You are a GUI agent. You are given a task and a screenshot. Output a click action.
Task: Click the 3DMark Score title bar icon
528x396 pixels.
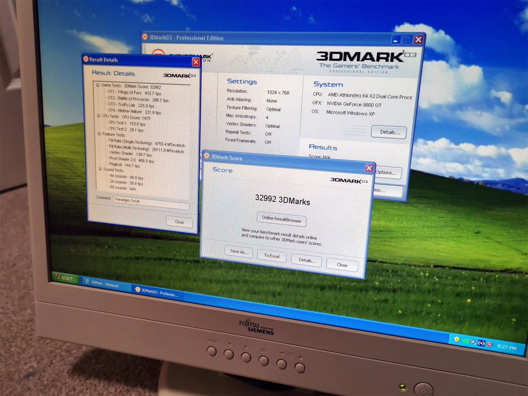coord(207,156)
